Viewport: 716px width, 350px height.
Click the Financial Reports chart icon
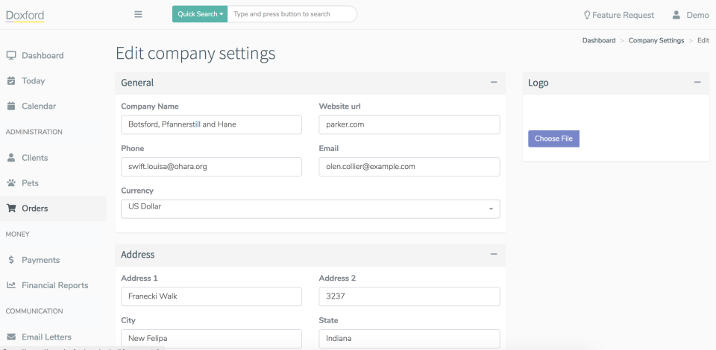tap(11, 285)
